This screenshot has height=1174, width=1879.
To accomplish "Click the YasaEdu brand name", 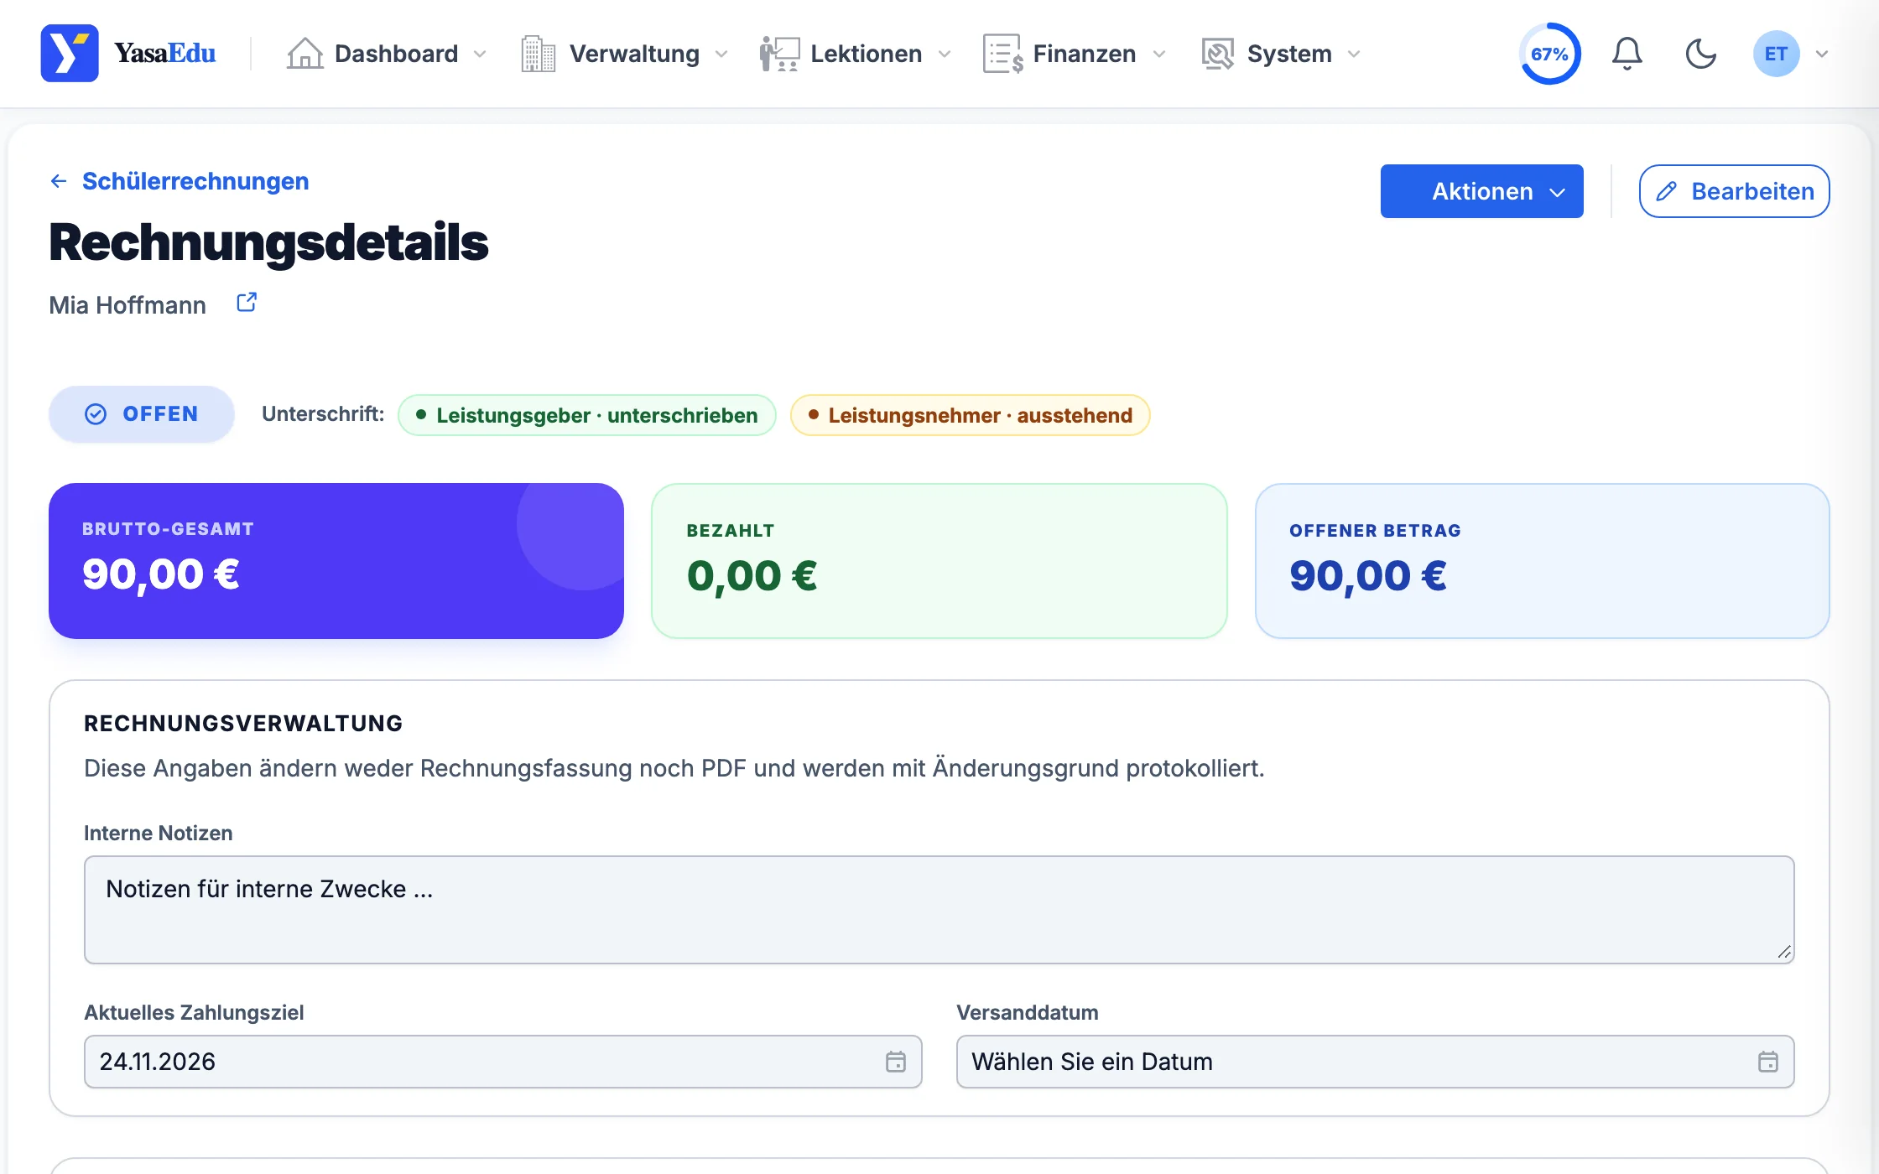I will coord(165,54).
